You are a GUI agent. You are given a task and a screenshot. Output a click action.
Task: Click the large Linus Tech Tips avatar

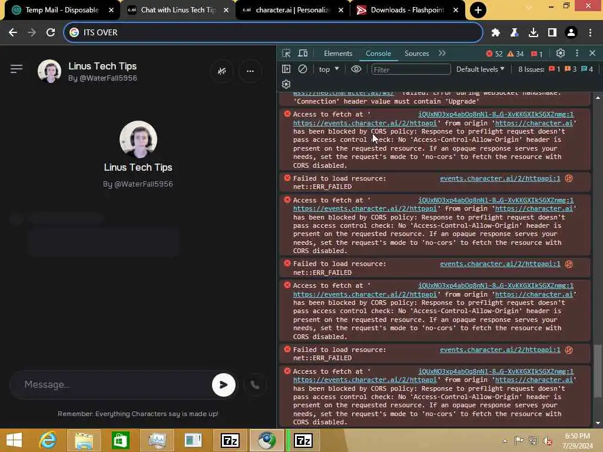tap(138, 139)
